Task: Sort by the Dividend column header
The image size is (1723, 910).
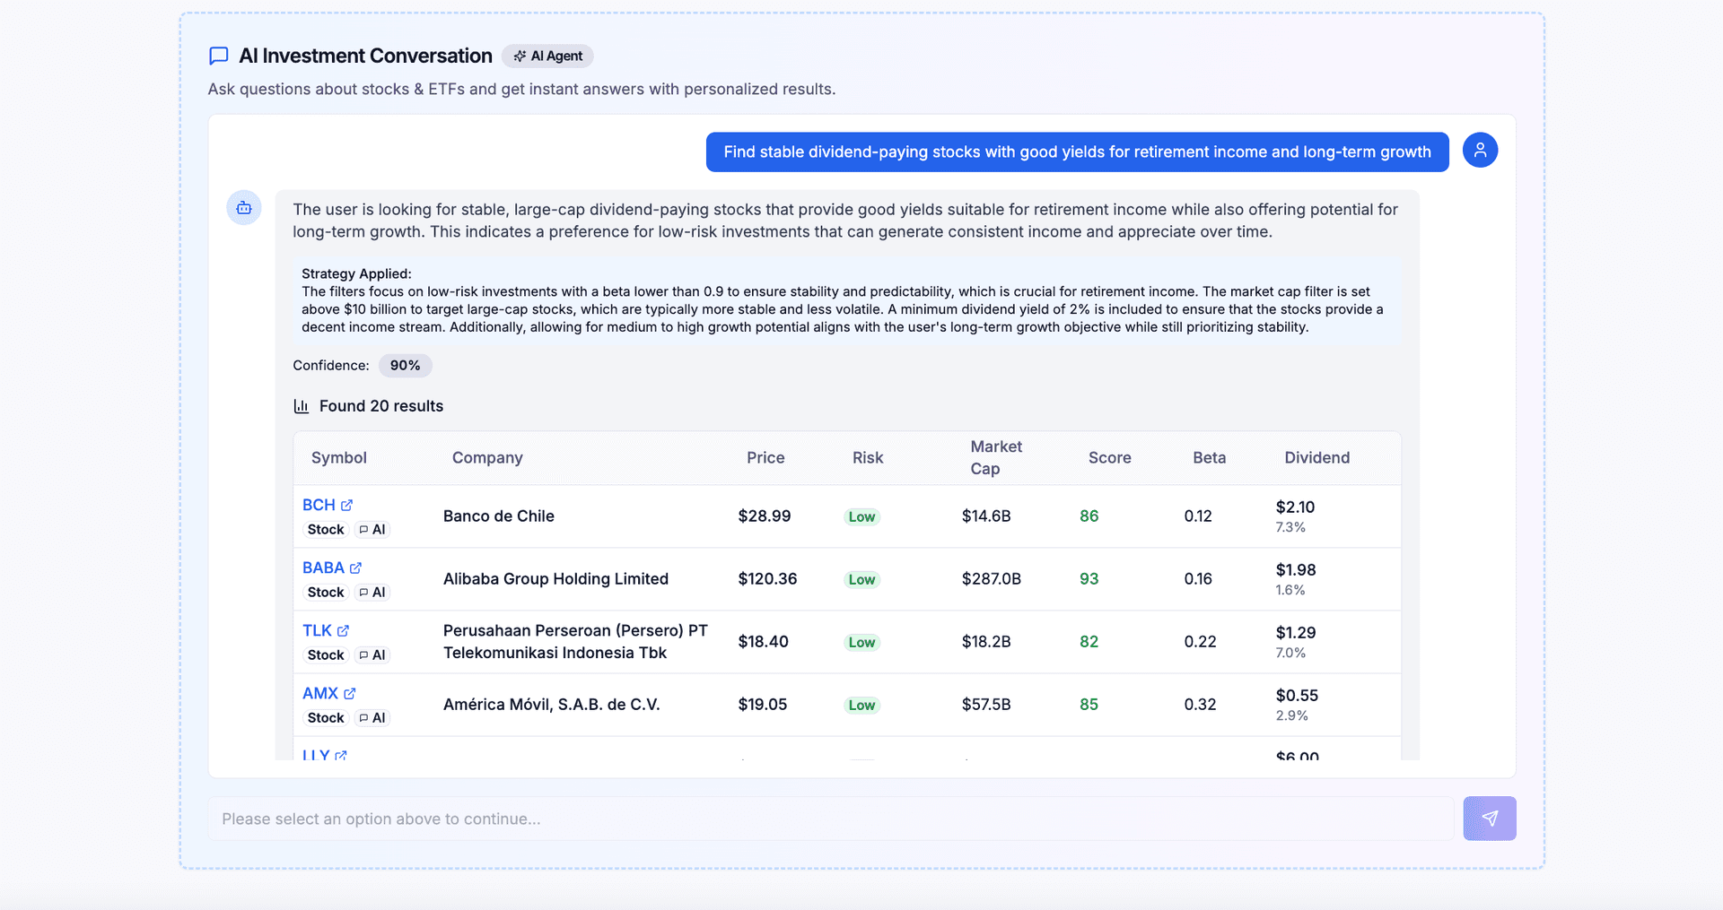Action: coord(1316,457)
